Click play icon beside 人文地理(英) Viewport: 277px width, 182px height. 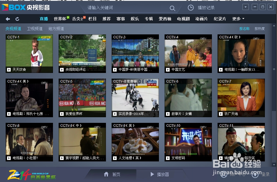(115, 158)
